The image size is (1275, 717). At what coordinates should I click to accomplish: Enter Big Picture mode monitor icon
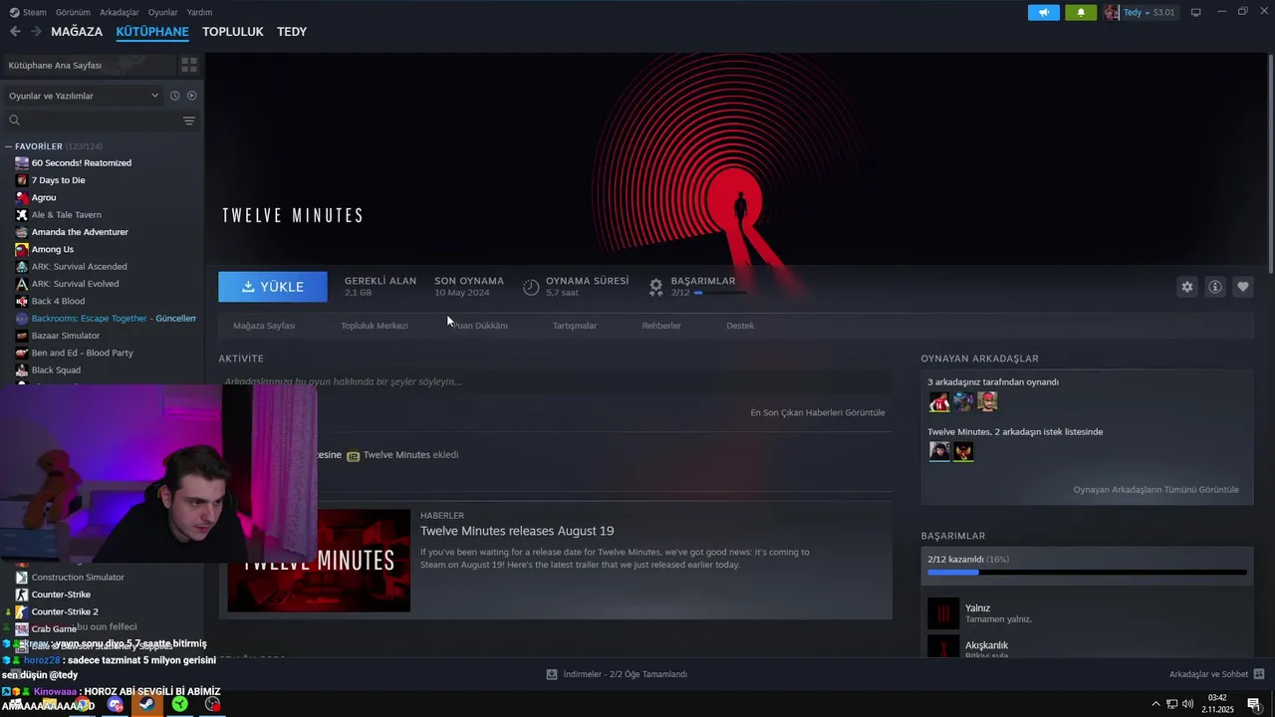[x=1196, y=13]
